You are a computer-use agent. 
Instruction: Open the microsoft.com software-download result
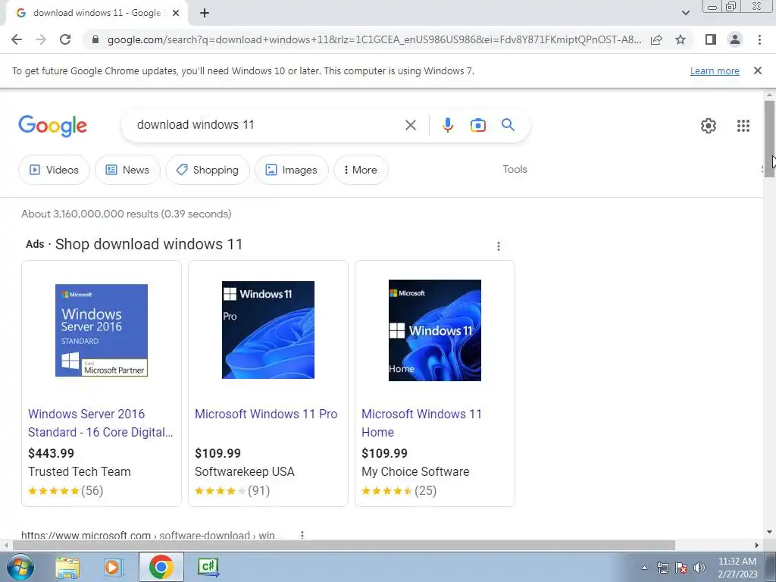(148, 535)
